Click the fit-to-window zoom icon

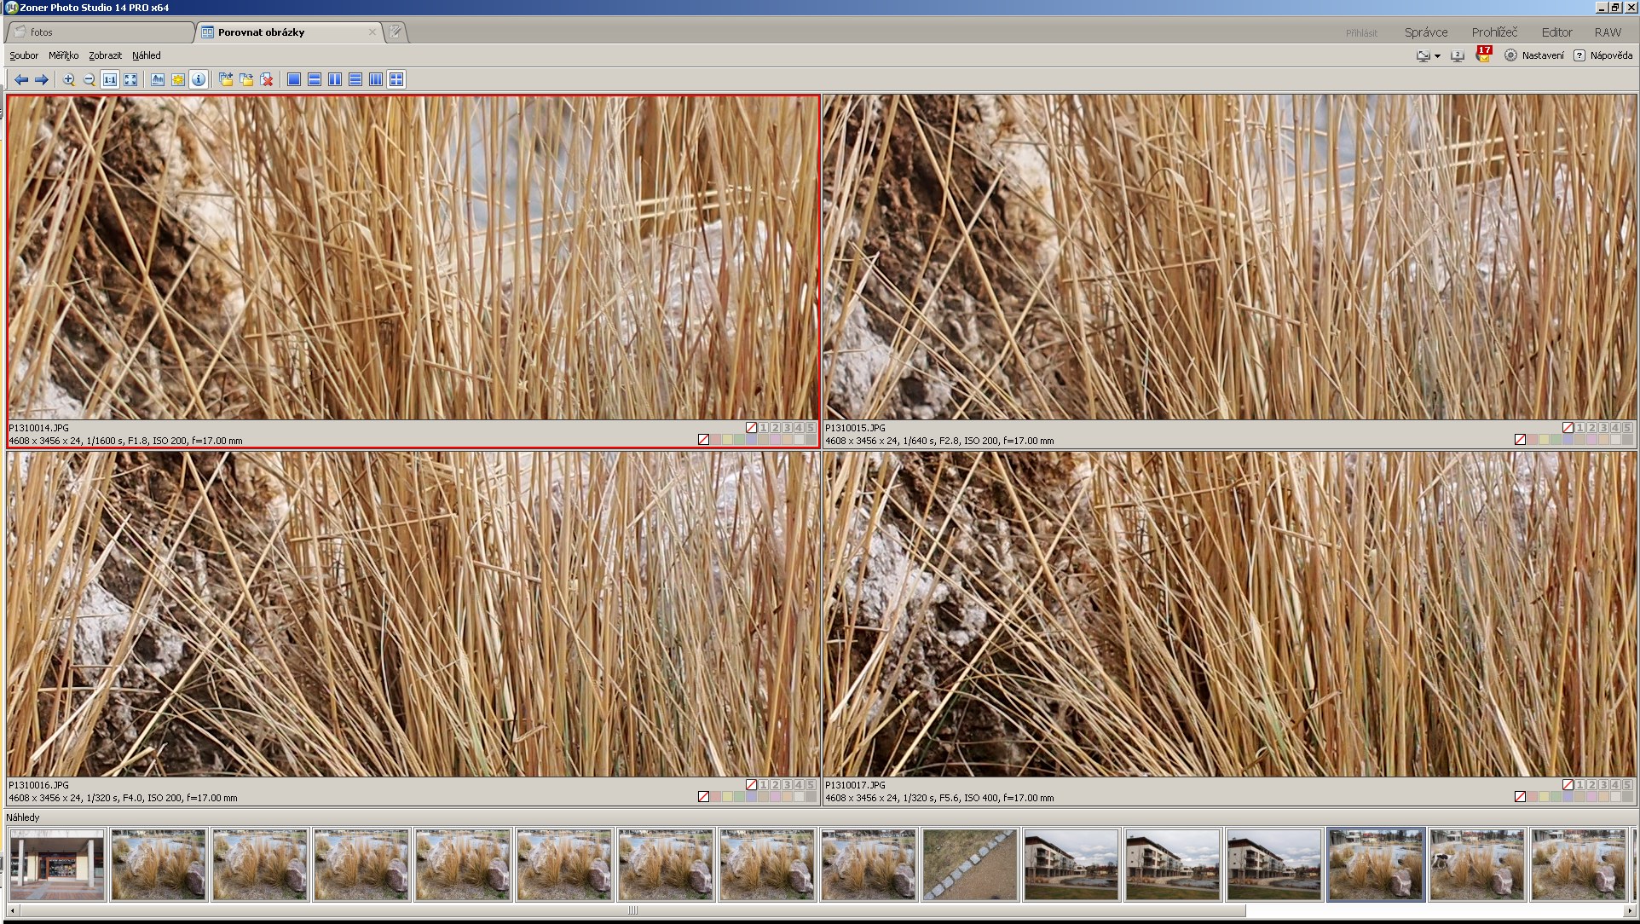point(130,79)
